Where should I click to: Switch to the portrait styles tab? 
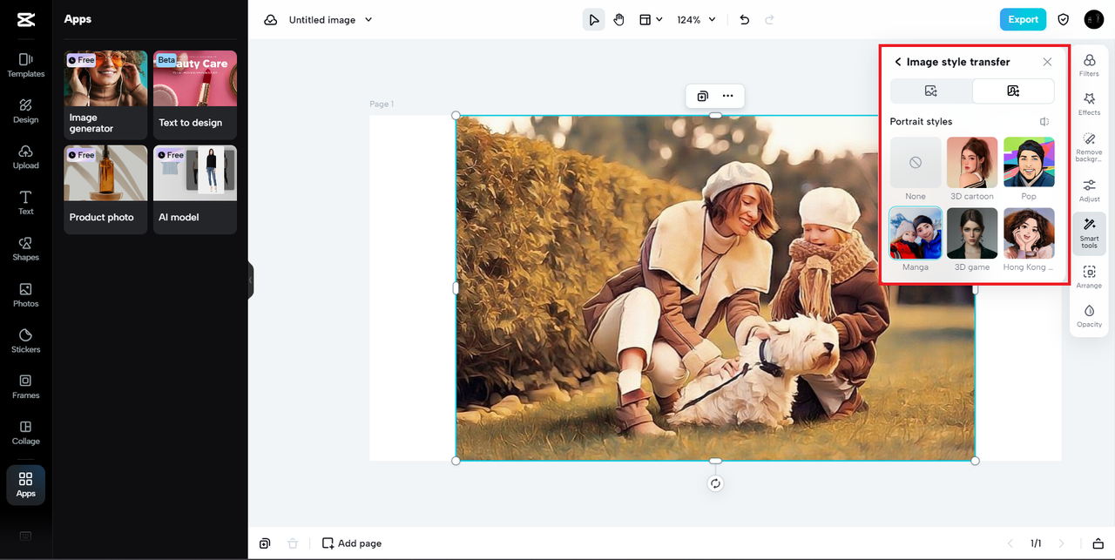[1013, 91]
